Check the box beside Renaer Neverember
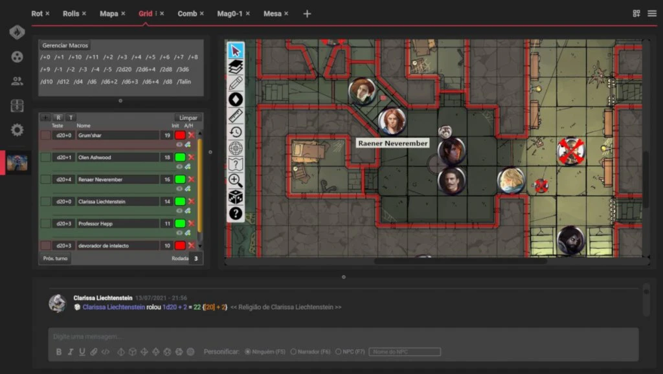 pyautogui.click(x=46, y=179)
